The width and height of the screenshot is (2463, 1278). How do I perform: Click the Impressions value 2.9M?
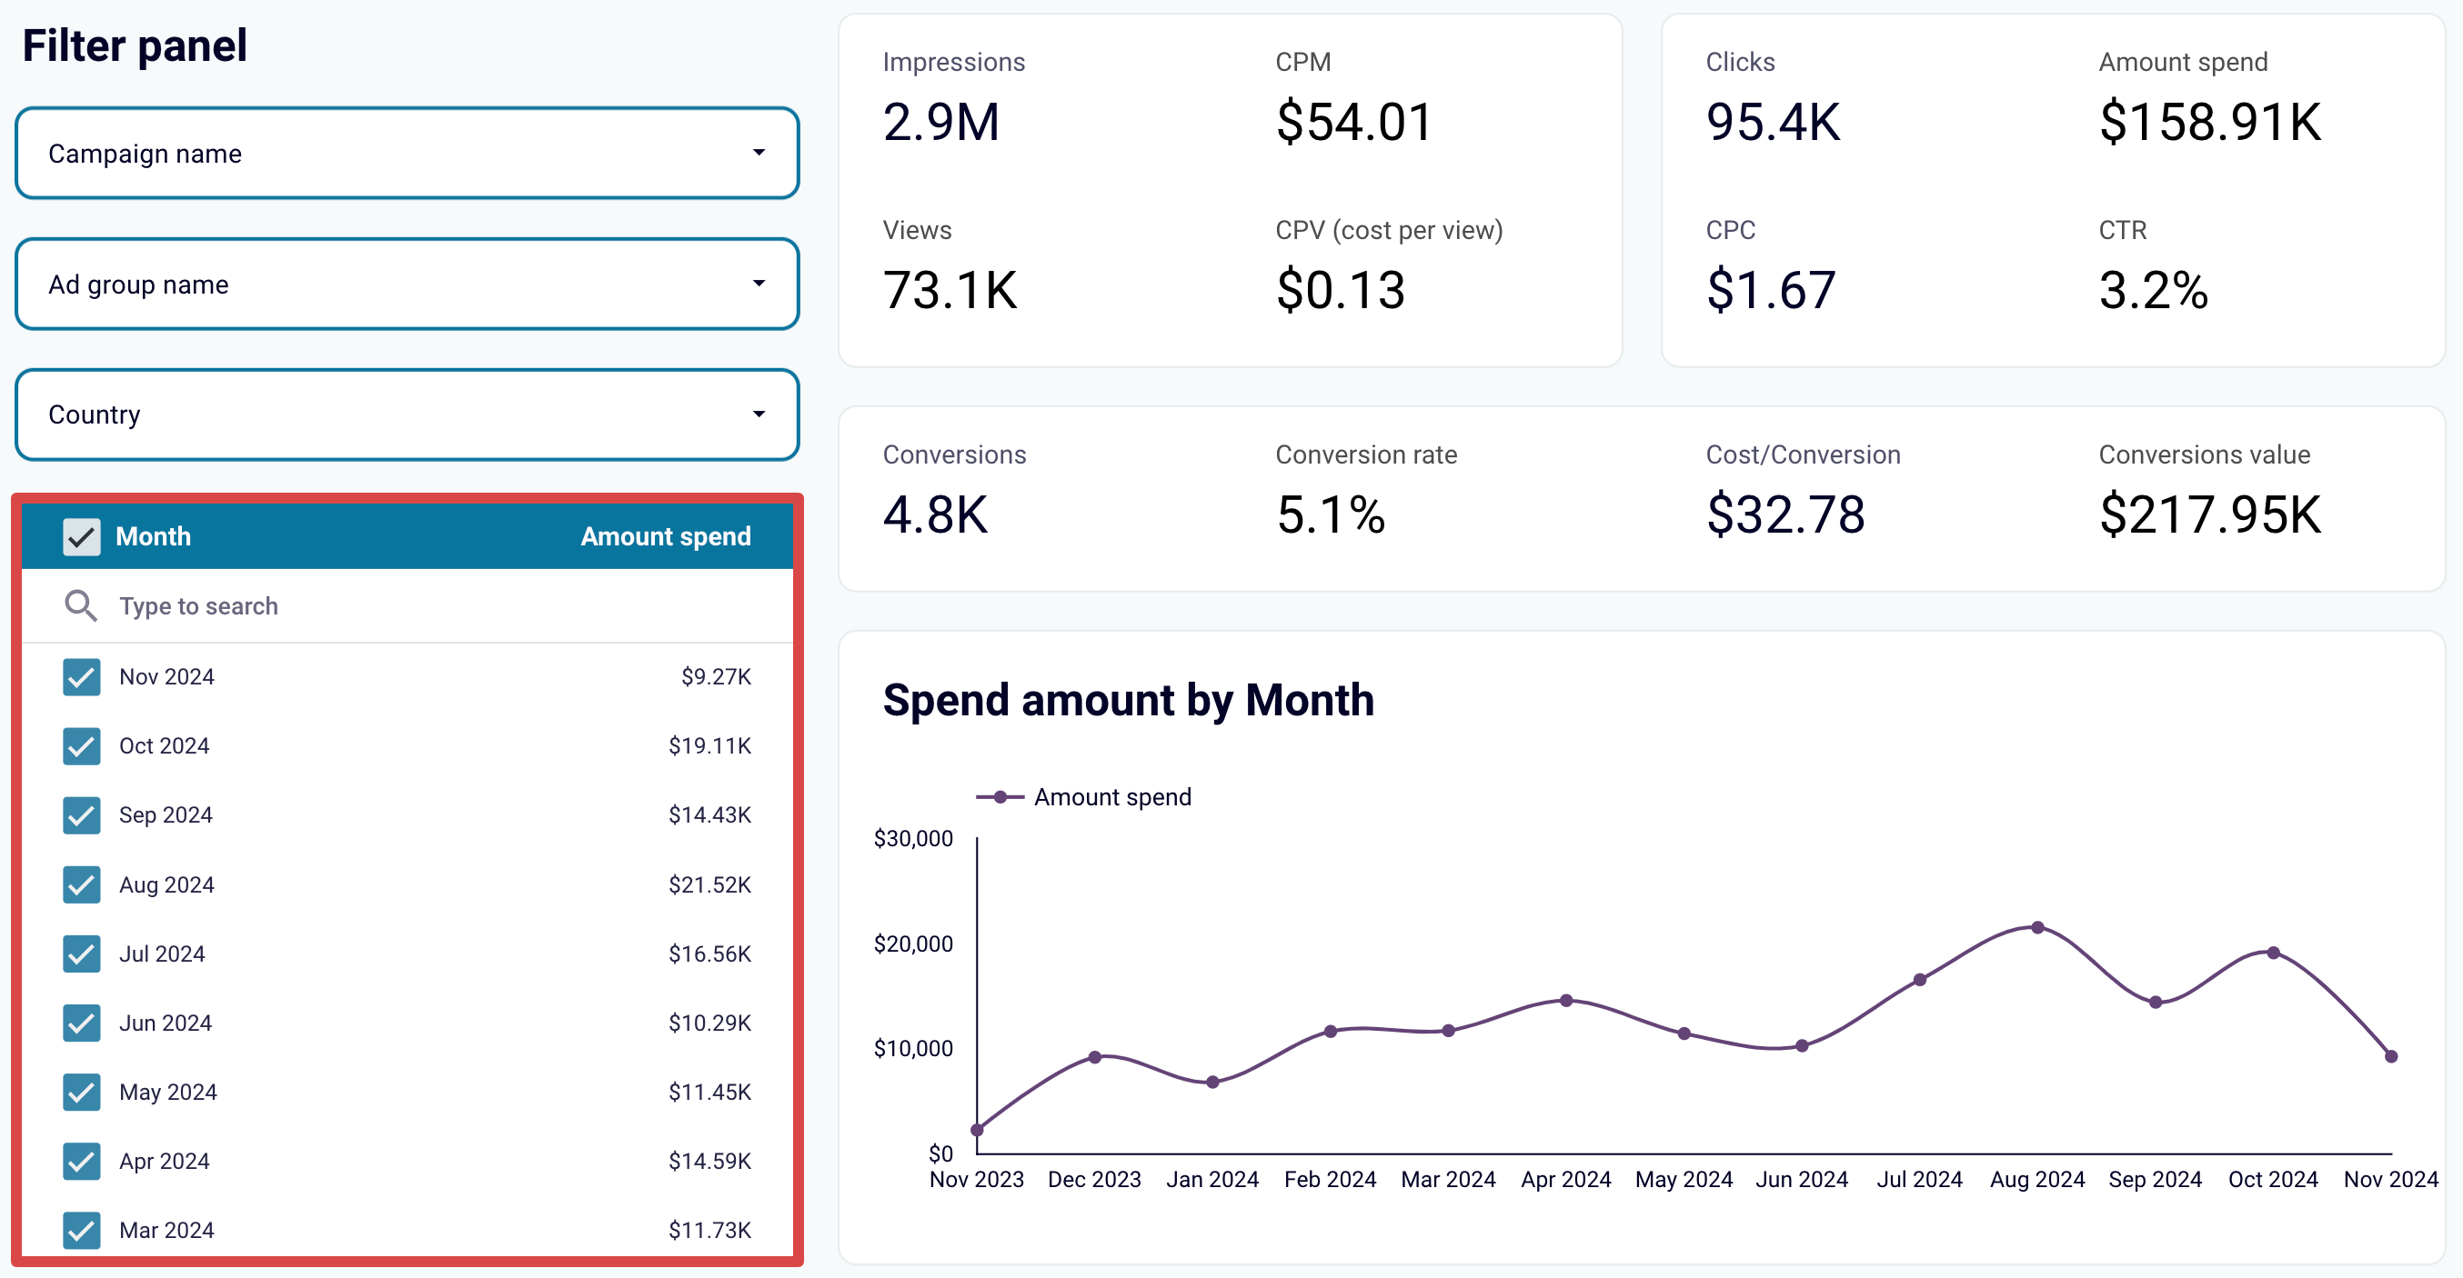940,123
